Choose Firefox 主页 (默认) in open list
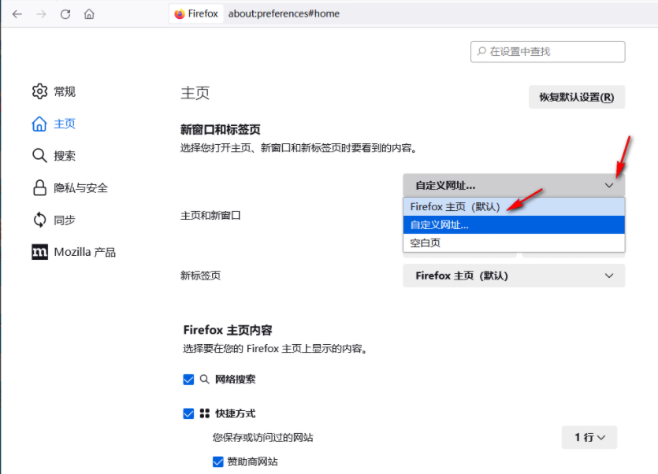Image resolution: width=658 pixels, height=474 pixels. point(514,207)
